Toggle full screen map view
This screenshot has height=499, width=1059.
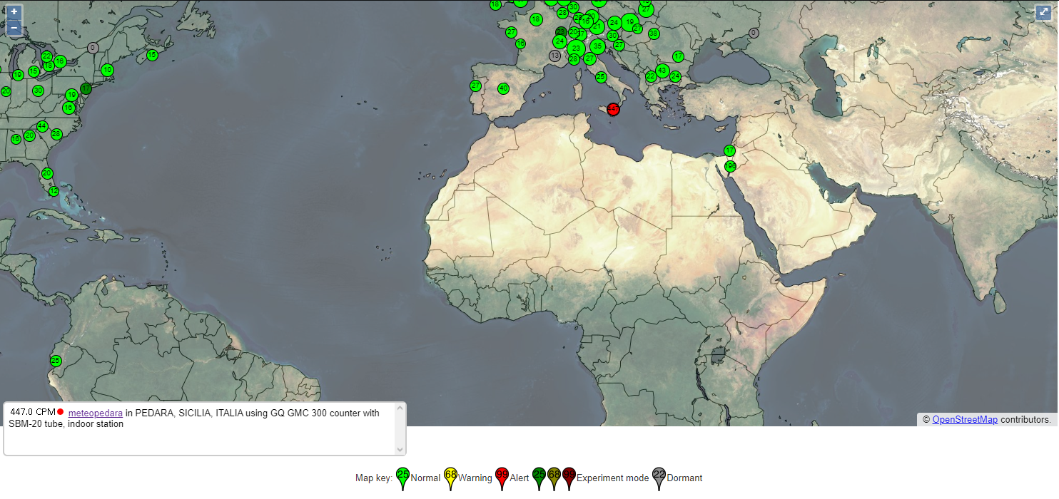coord(1043,12)
